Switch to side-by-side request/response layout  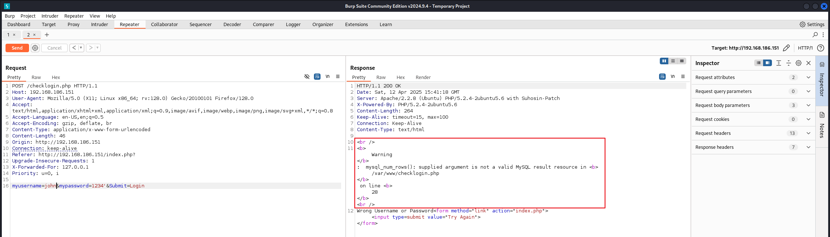click(664, 61)
